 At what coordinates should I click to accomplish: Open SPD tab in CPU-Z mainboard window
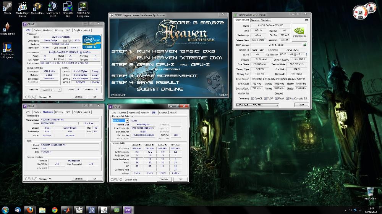tap(68, 112)
